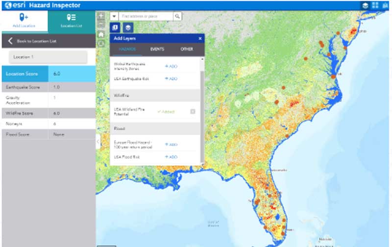Open the bookmark widget below search bar

115,27
